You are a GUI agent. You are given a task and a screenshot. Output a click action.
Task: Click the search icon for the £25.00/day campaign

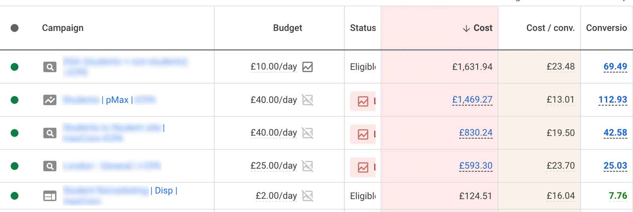tap(49, 166)
